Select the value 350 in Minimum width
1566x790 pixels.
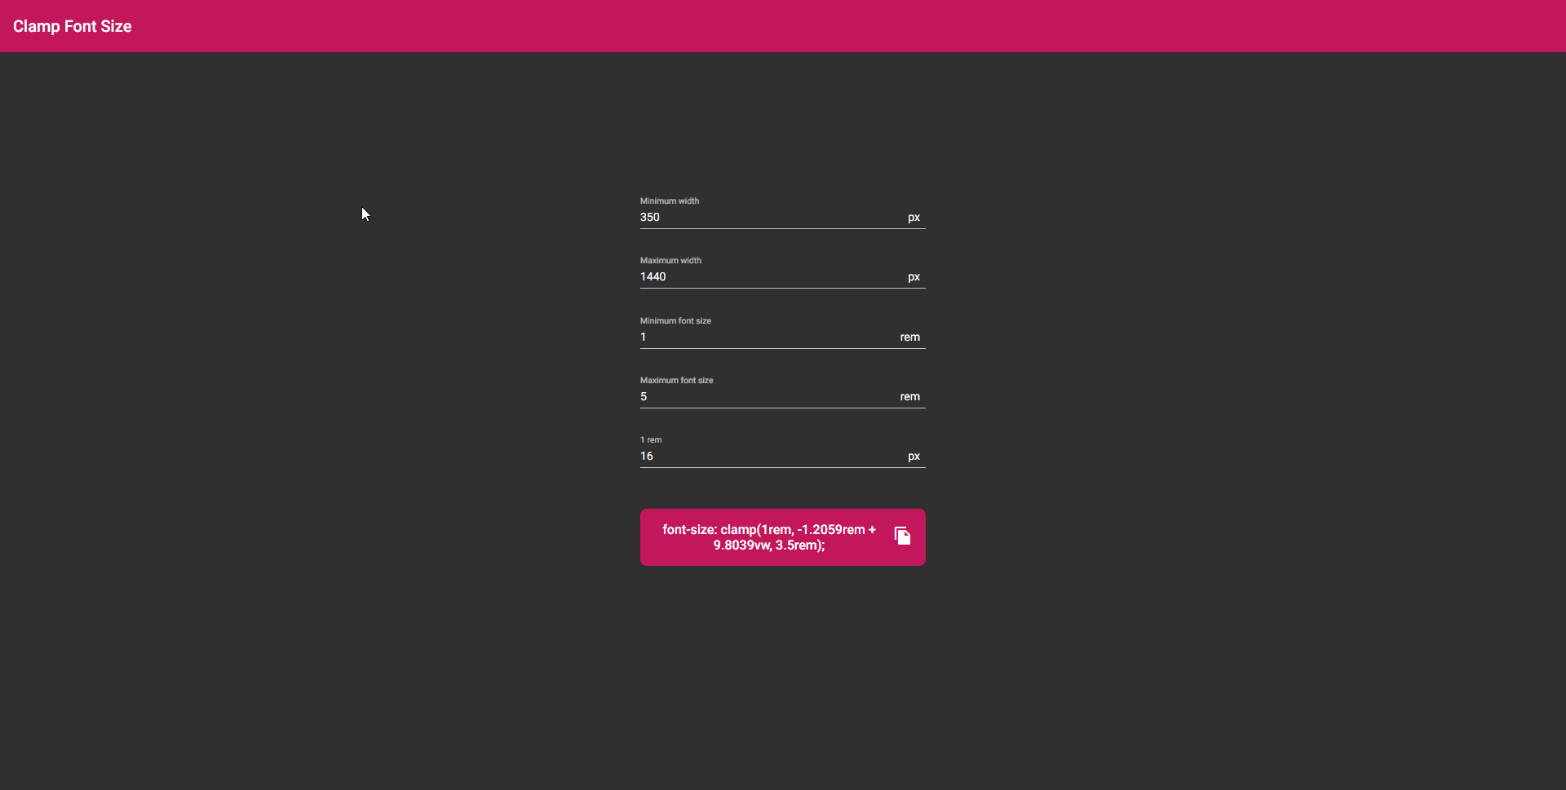tap(649, 217)
